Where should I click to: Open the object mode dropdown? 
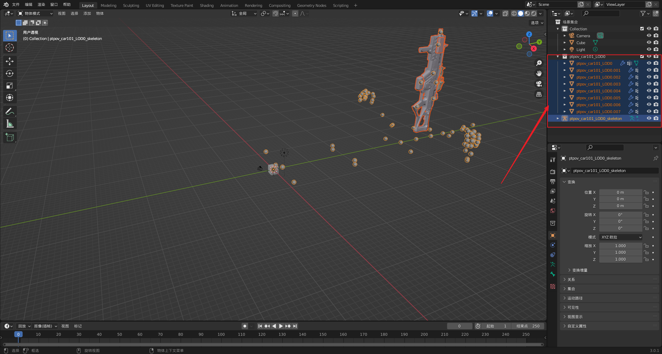click(35, 13)
